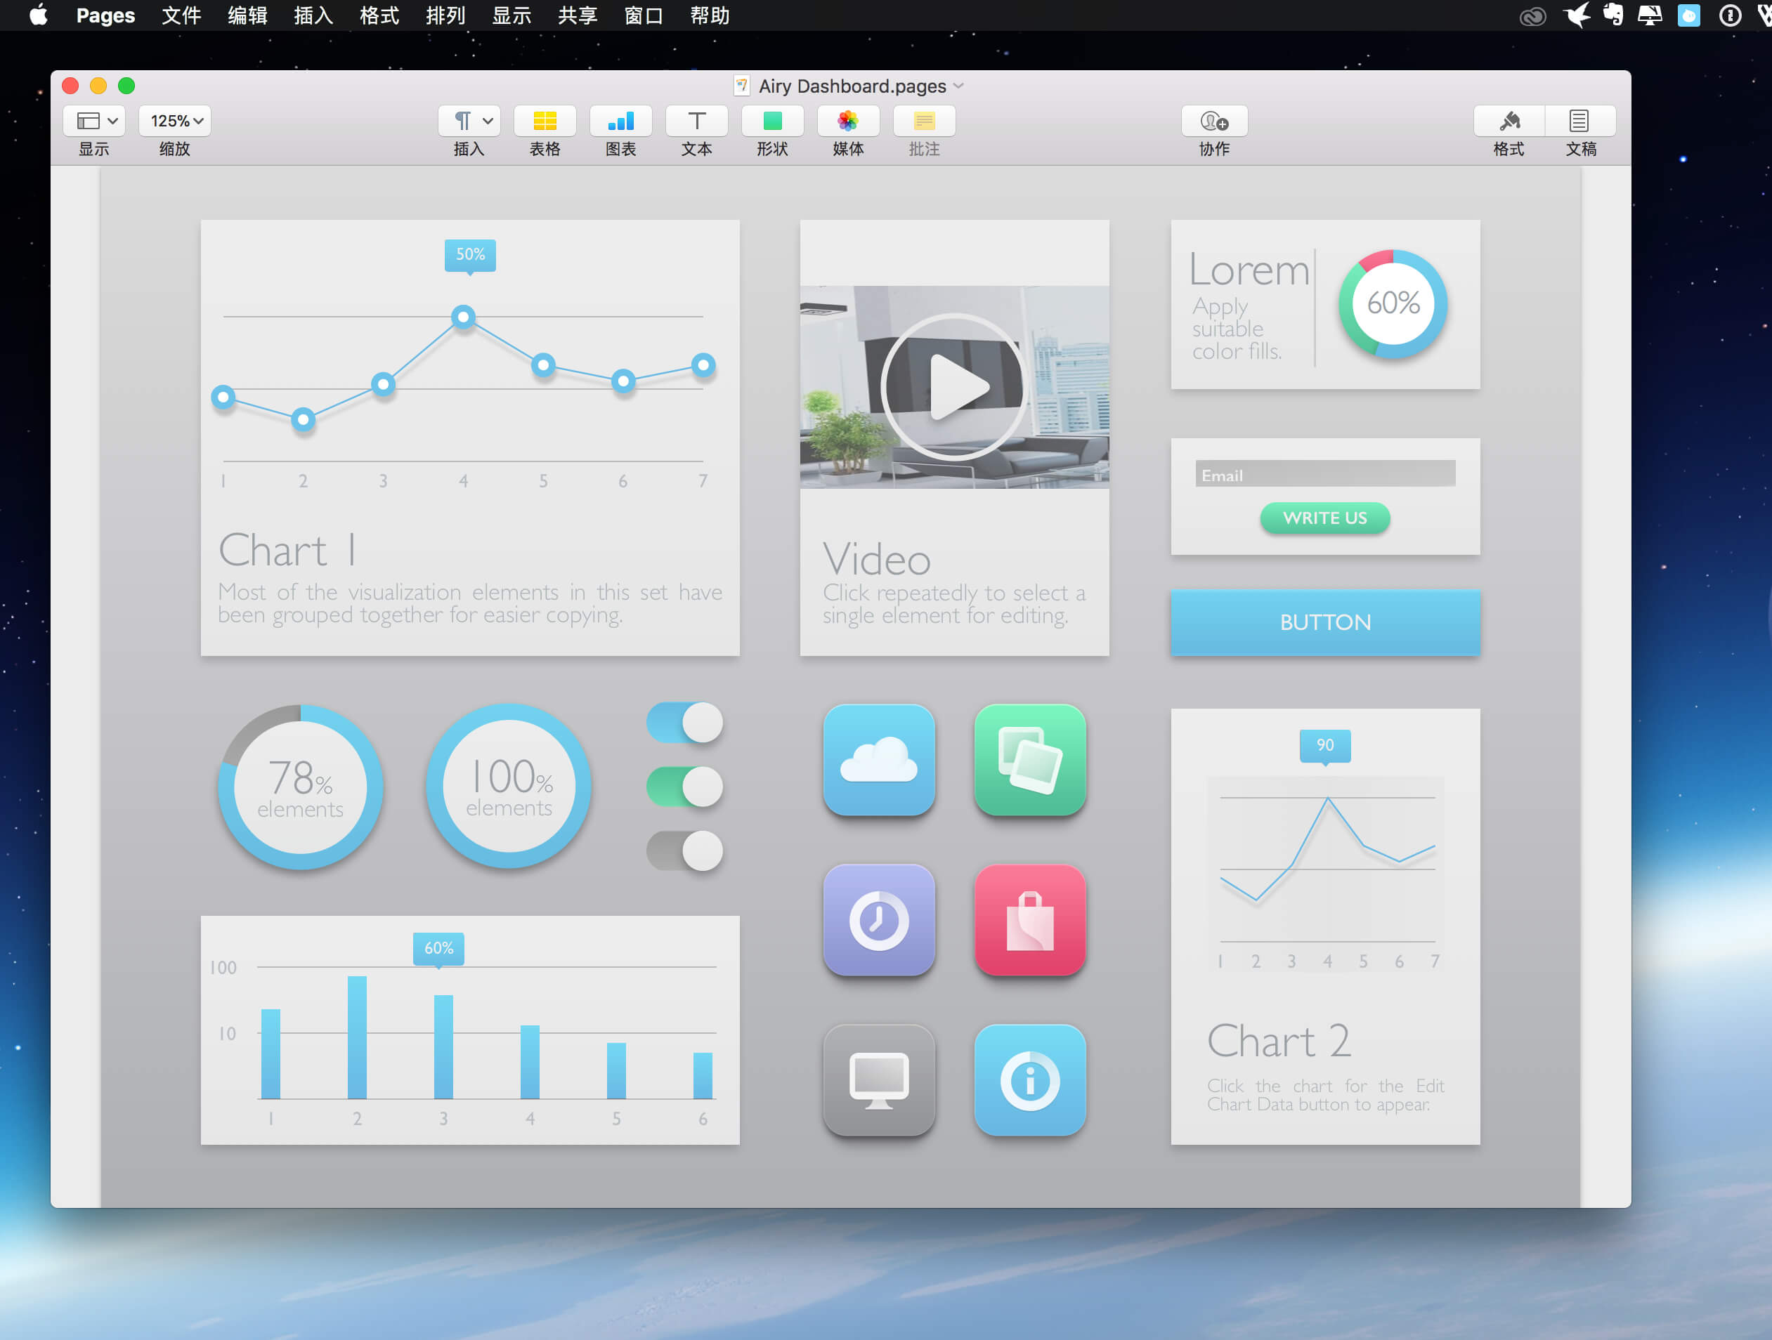
Task: Click the bird icon in menu bar
Action: tap(1577, 15)
